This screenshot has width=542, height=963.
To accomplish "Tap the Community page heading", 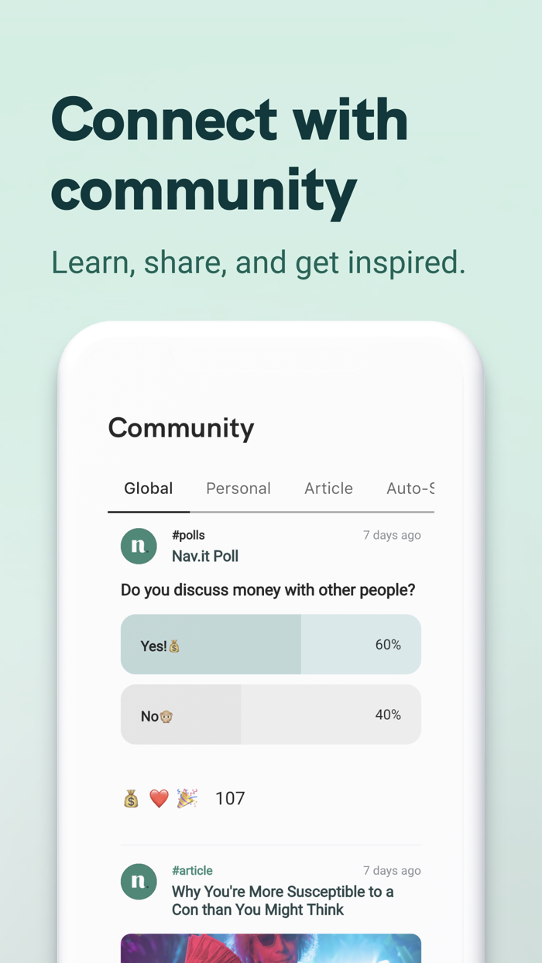I will (x=181, y=428).
